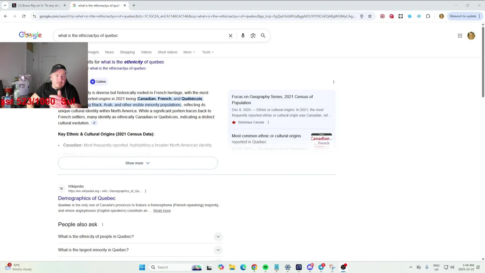Viewport: 485px width, 273px height.
Task: Open Discord from the taskbar
Action: click(310, 267)
